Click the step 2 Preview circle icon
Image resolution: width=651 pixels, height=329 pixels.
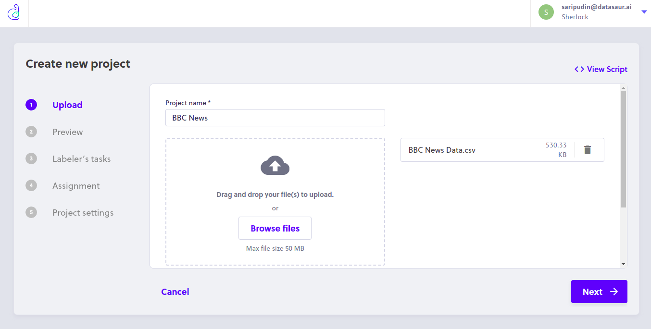click(x=31, y=132)
